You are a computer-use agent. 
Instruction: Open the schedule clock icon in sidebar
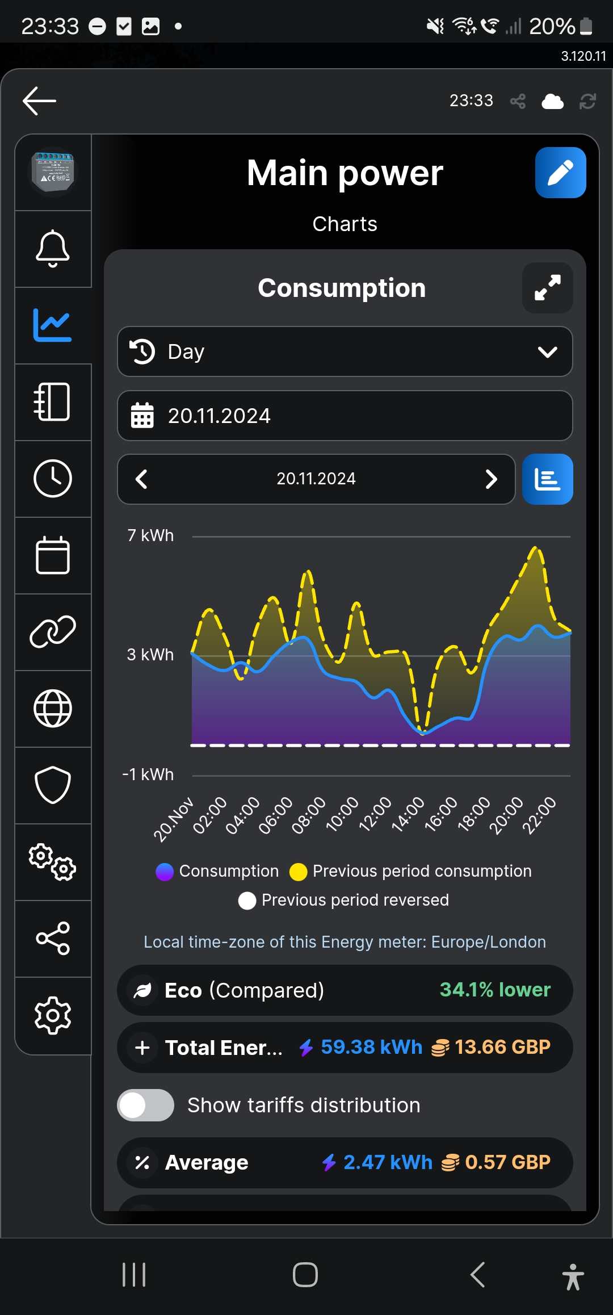53,479
